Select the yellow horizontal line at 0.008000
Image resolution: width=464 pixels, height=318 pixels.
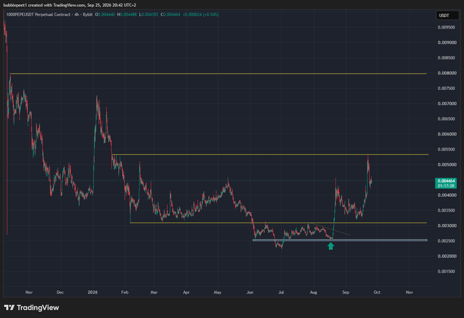218,74
